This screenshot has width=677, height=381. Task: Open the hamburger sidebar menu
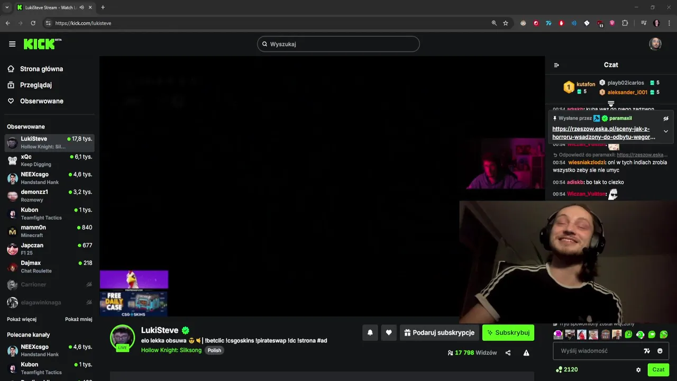12,44
